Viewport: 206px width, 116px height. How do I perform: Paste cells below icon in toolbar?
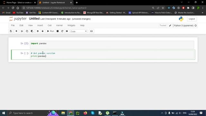[32, 31]
